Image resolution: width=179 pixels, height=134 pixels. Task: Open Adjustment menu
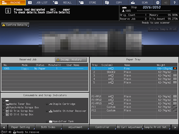tap(76, 127)
